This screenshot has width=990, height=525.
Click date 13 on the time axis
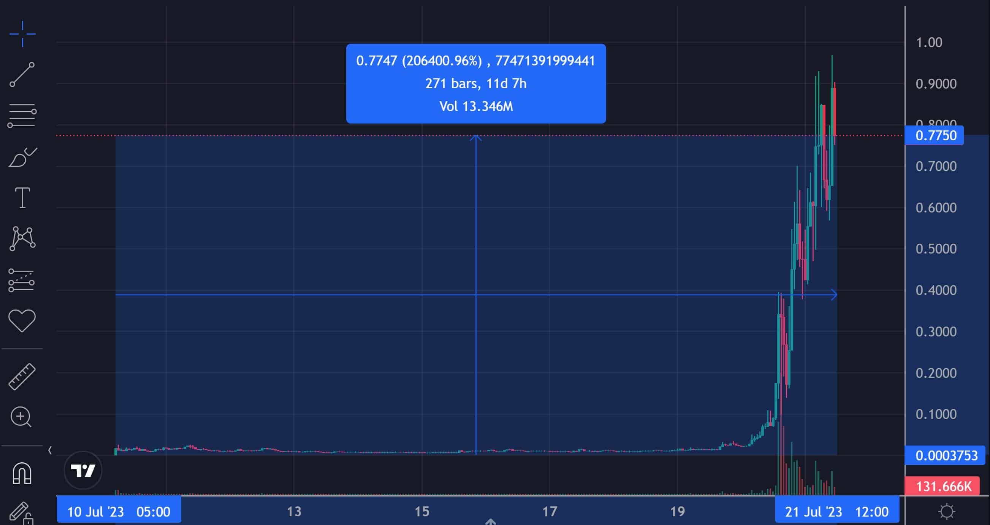pos(294,512)
